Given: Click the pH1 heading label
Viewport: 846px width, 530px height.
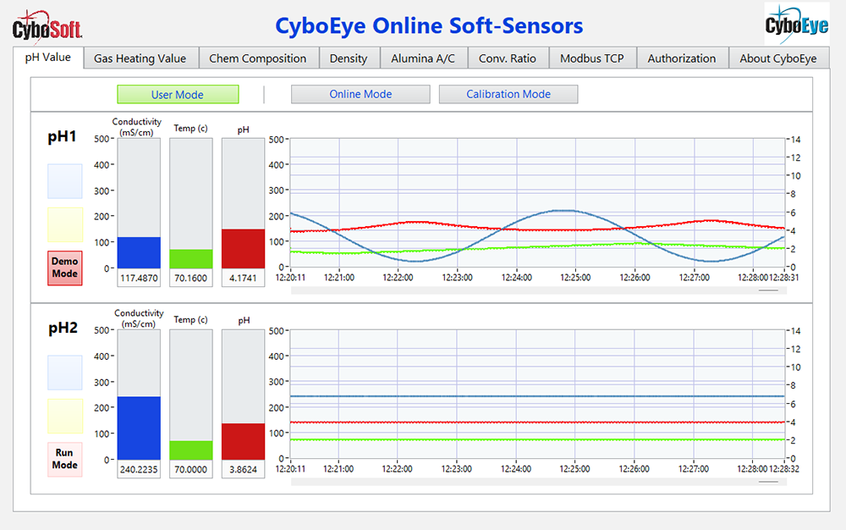Looking at the screenshot, I should pyautogui.click(x=62, y=137).
